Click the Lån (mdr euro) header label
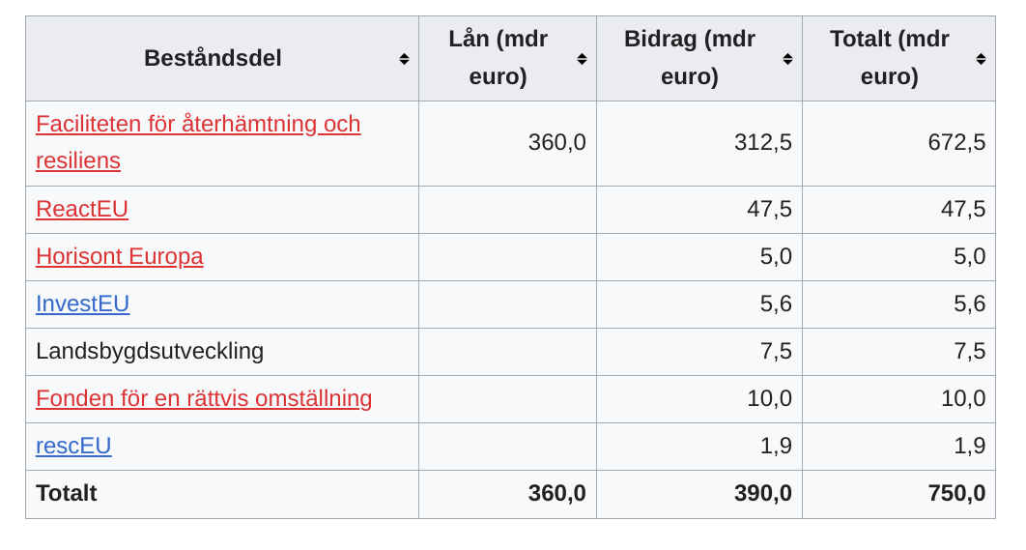The image size is (1026, 550). coord(498,58)
